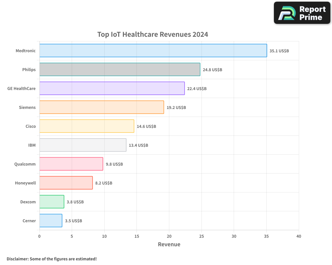Expand the Philips 24.8 US$B data label

[x=212, y=70]
